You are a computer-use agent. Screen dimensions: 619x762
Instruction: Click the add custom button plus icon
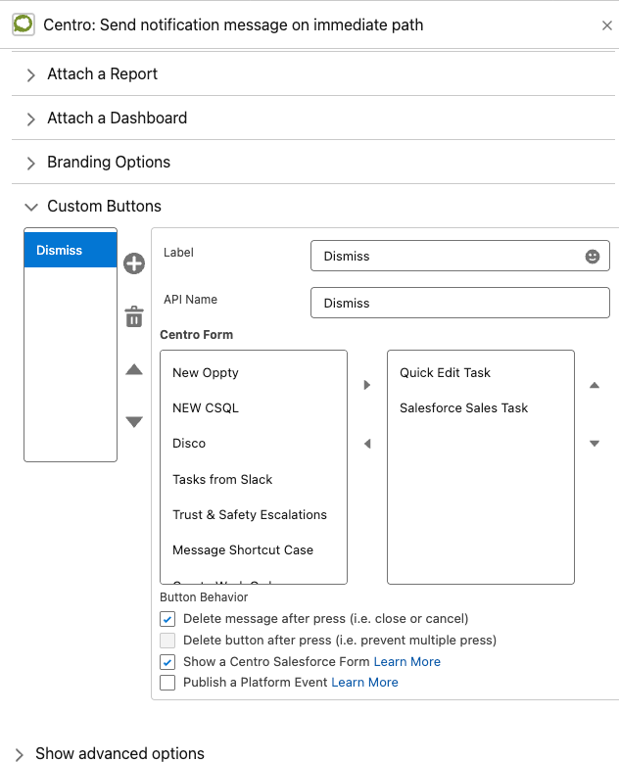pyautogui.click(x=134, y=263)
